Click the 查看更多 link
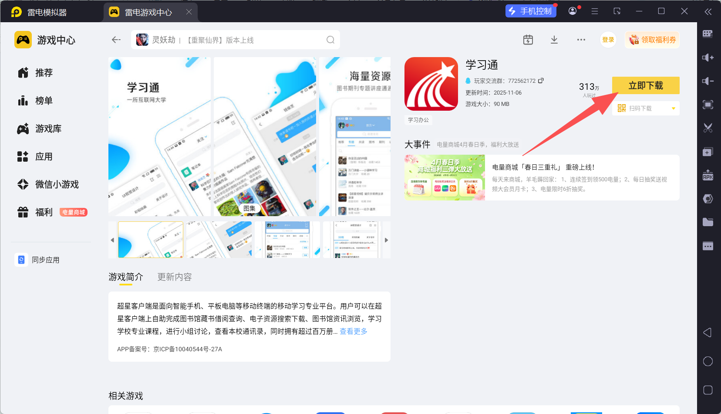 point(354,331)
